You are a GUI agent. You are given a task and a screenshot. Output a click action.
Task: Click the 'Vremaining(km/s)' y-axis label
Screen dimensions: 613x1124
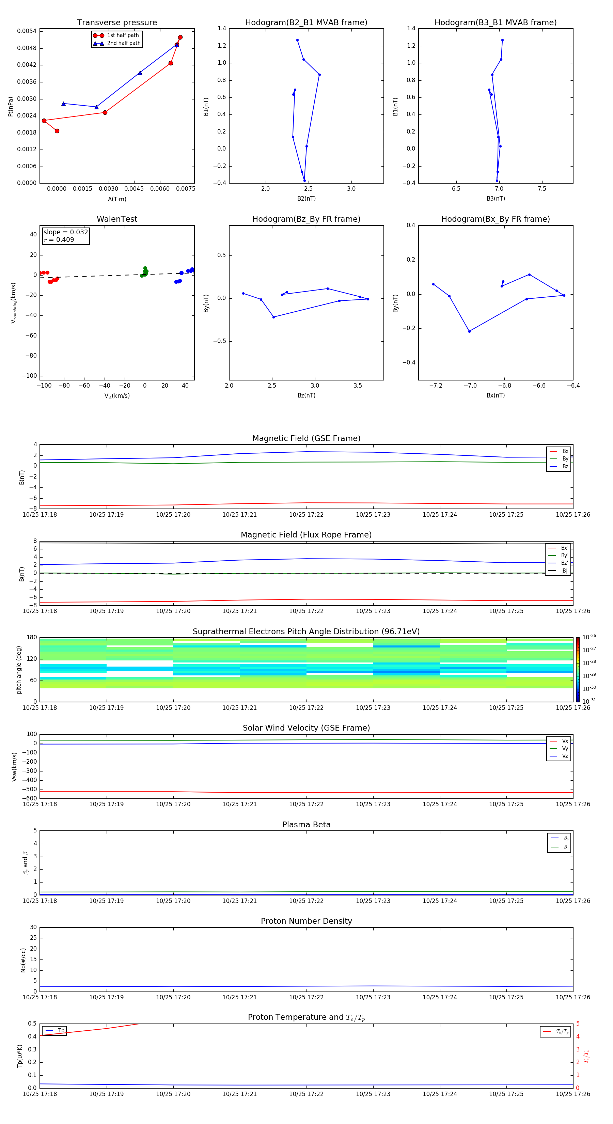coord(13,303)
